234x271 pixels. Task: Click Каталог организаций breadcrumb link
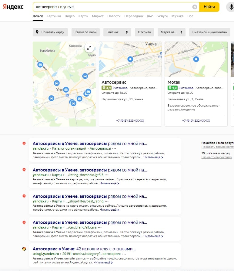click(x=69, y=148)
